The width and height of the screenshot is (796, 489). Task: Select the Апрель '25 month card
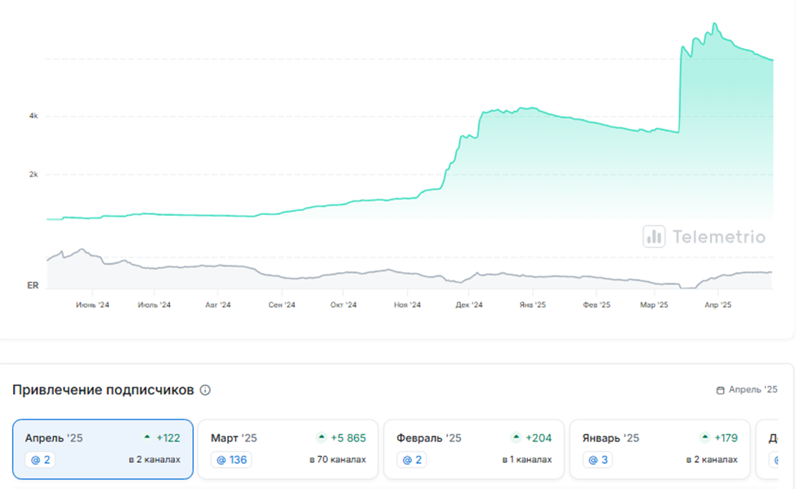tap(102, 449)
